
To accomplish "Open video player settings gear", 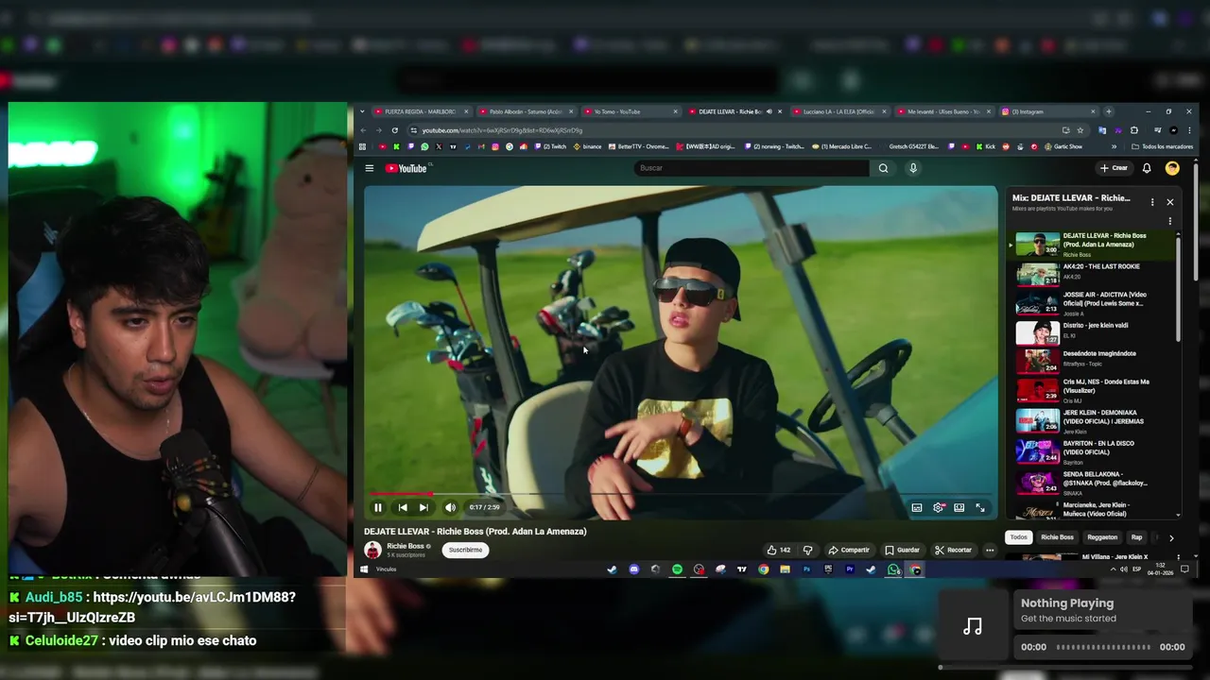I will (938, 507).
